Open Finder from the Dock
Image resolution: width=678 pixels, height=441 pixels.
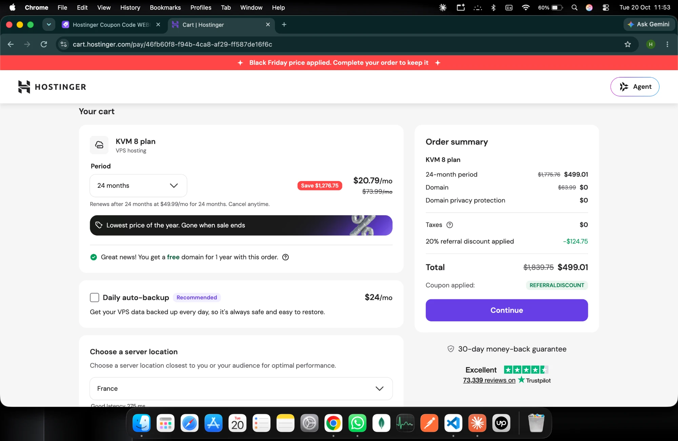141,423
